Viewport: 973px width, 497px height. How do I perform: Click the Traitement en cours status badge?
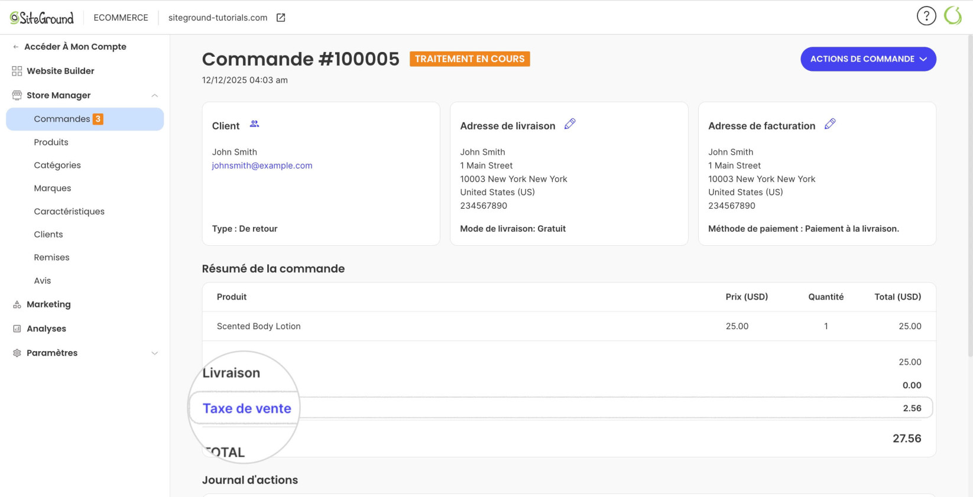click(x=469, y=59)
